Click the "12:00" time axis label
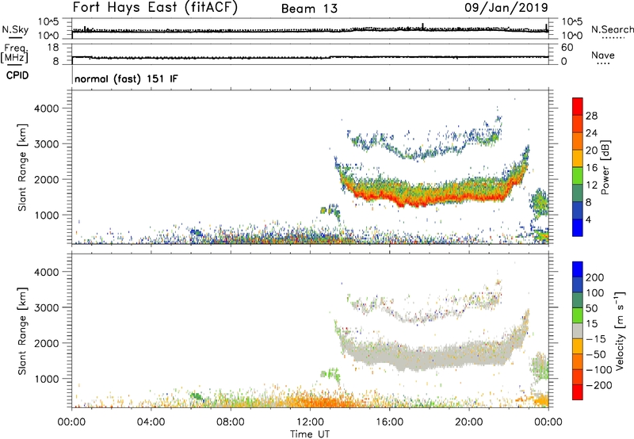 [310, 422]
